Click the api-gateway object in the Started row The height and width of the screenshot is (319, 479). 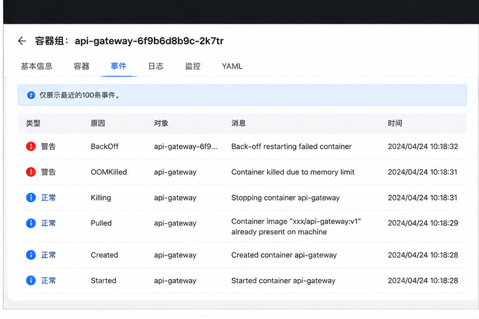pos(175,280)
